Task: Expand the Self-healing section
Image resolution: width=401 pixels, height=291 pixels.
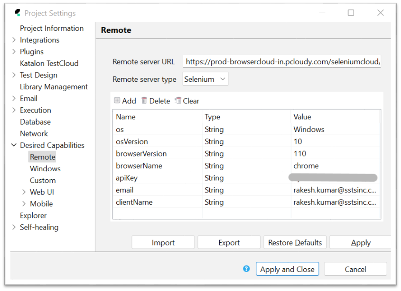Action: [x=14, y=227]
